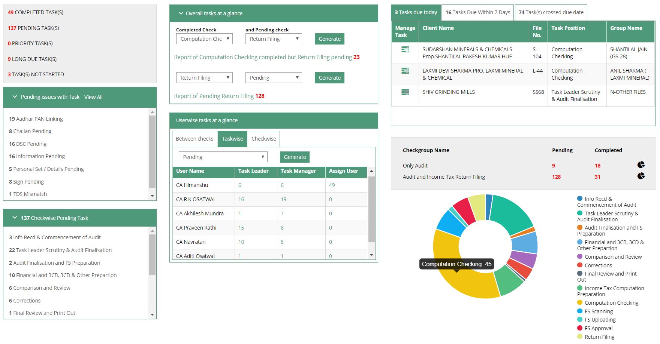Click Report of Pending Return Filing 128 link
This screenshot has height=344, width=660.
tap(219, 96)
